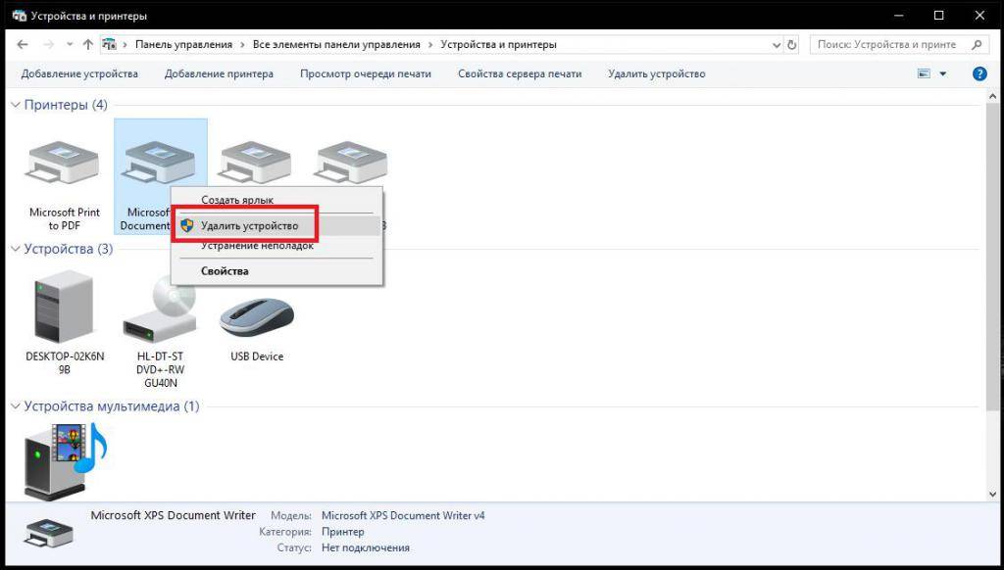Open the view options dropdown arrow

942,73
